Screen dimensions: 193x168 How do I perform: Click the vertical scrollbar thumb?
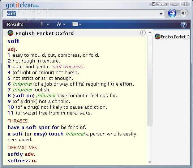[x=150, y=80]
